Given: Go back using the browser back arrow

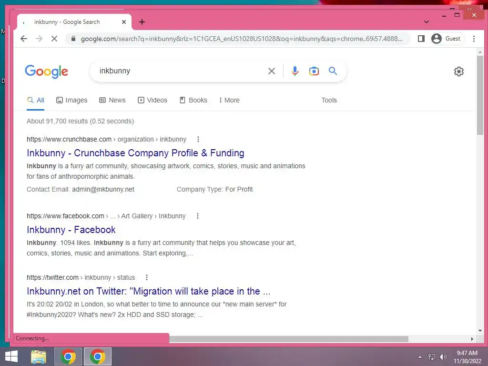Looking at the screenshot, I should (x=24, y=39).
